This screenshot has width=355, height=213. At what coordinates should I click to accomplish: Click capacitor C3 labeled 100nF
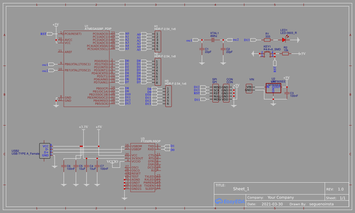pyautogui.click(x=287, y=93)
